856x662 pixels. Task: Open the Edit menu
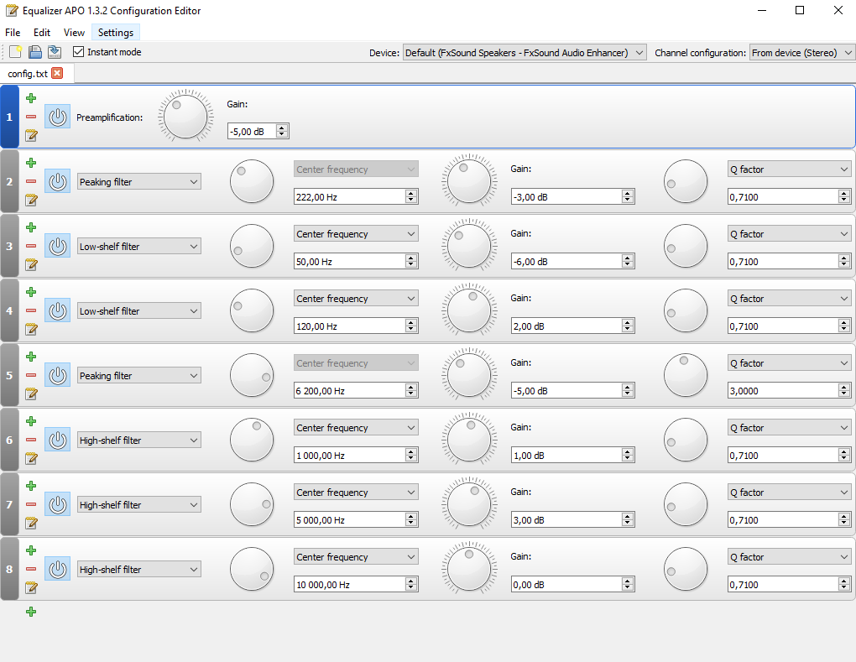(41, 32)
